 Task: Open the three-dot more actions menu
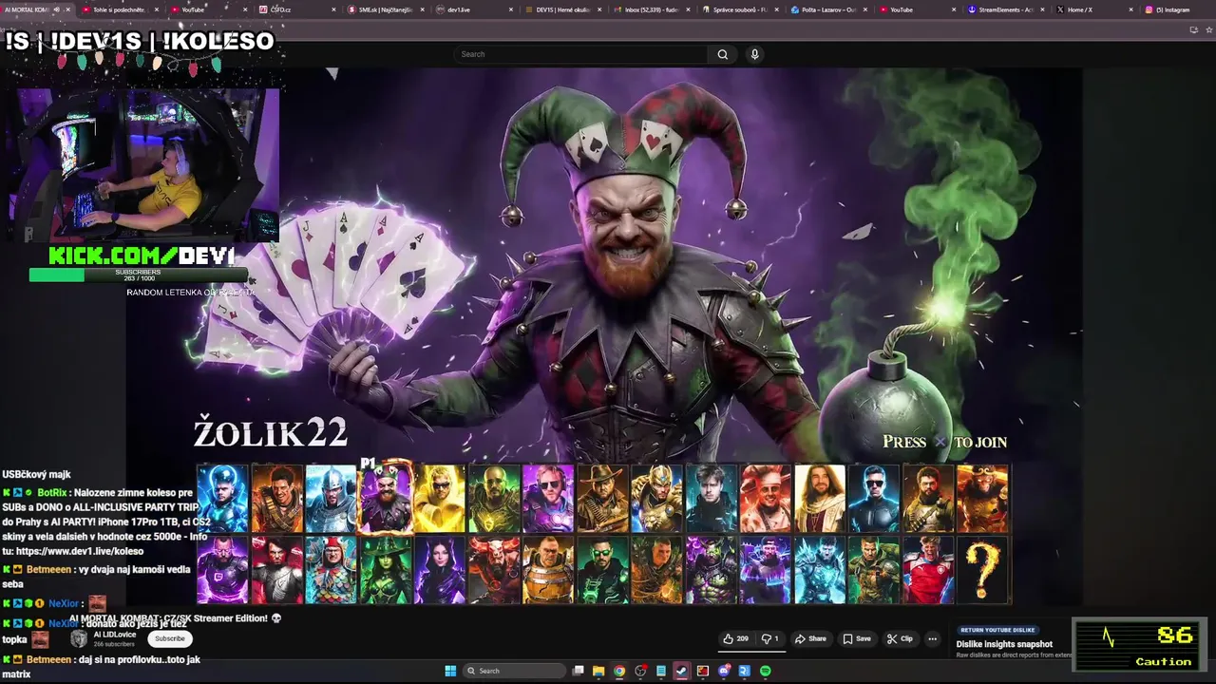(x=932, y=638)
